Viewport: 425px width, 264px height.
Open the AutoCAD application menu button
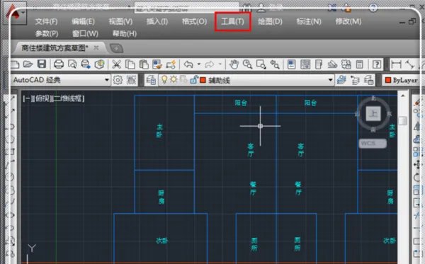[x=16, y=13]
